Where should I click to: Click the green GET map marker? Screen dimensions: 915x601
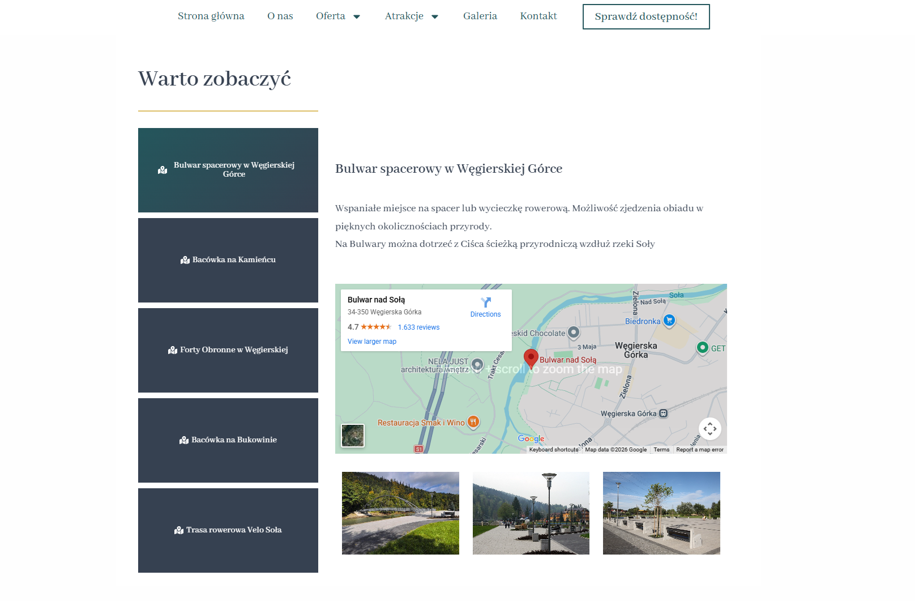pos(702,348)
